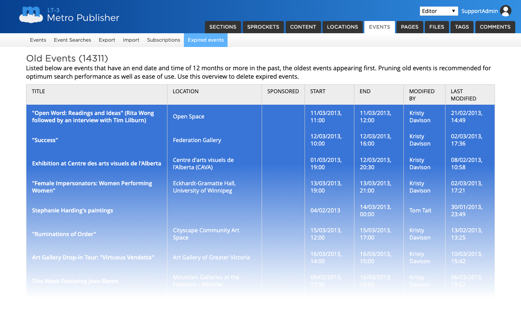Expand the Editor role dropdown

tap(439, 11)
